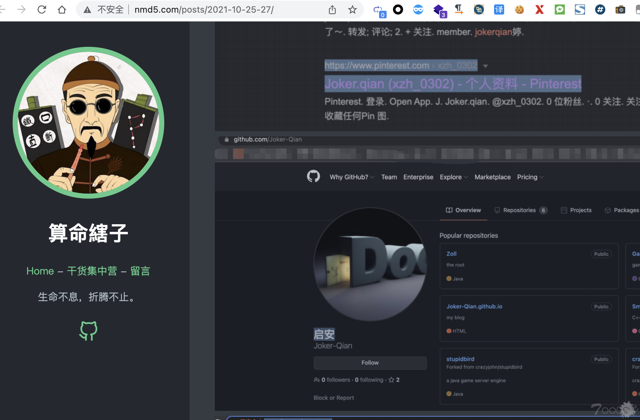The height and width of the screenshot is (420, 640).
Task: Click the 0 following count
Action: pyautogui.click(x=369, y=380)
